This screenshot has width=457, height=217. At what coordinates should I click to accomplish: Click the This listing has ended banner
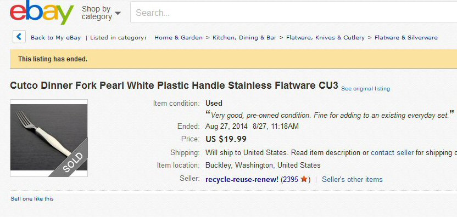click(233, 59)
